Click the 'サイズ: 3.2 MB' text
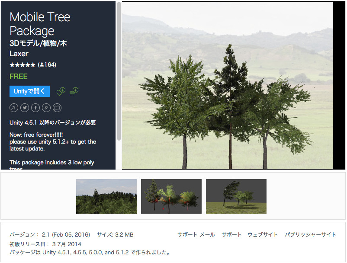347x263 pixels. pos(115,235)
